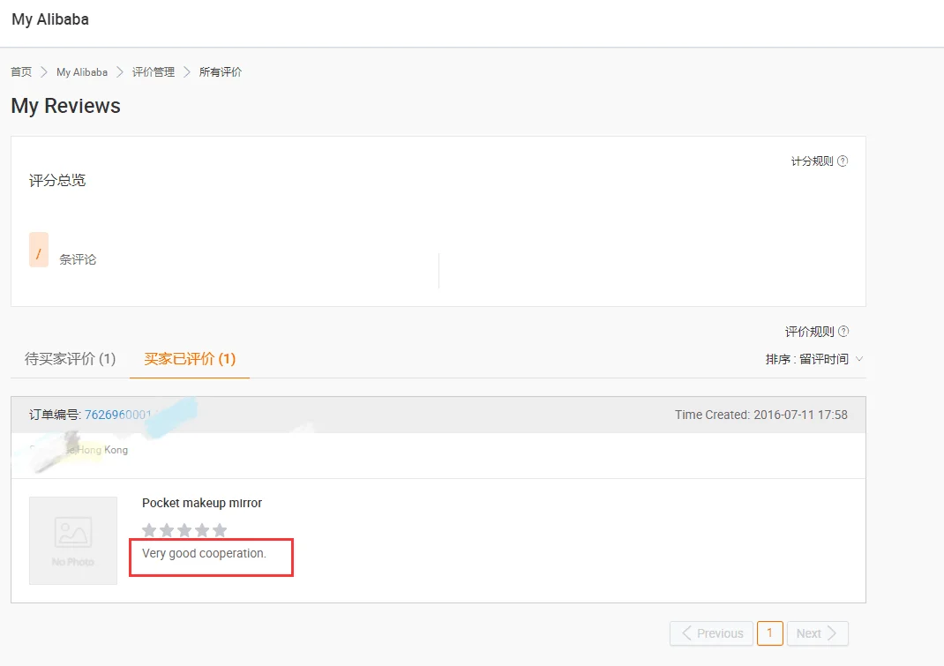Viewport: 944px width, 666px height.
Task: Open the 排序 留评时间 sort dropdown
Action: [813, 359]
